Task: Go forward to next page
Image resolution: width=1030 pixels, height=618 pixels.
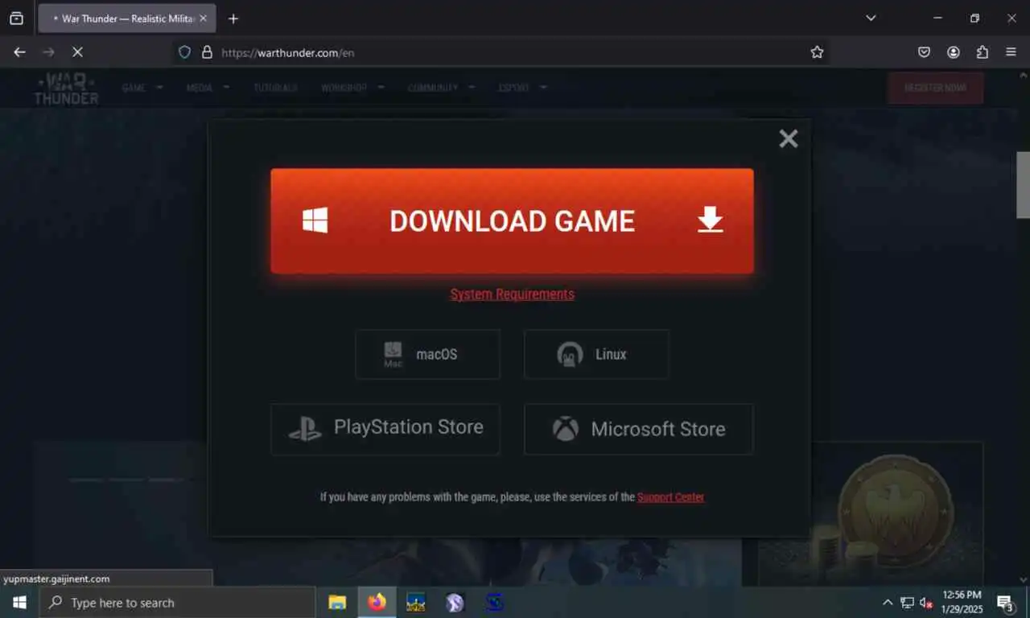Action: pyautogui.click(x=48, y=51)
